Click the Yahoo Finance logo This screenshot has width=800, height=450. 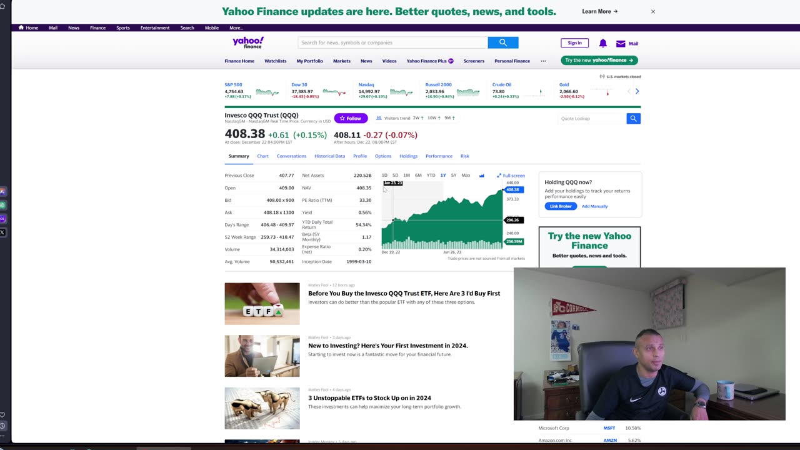tap(248, 42)
